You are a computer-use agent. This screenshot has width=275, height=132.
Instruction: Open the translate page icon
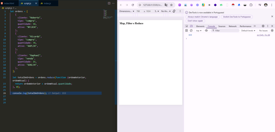point(166,5)
